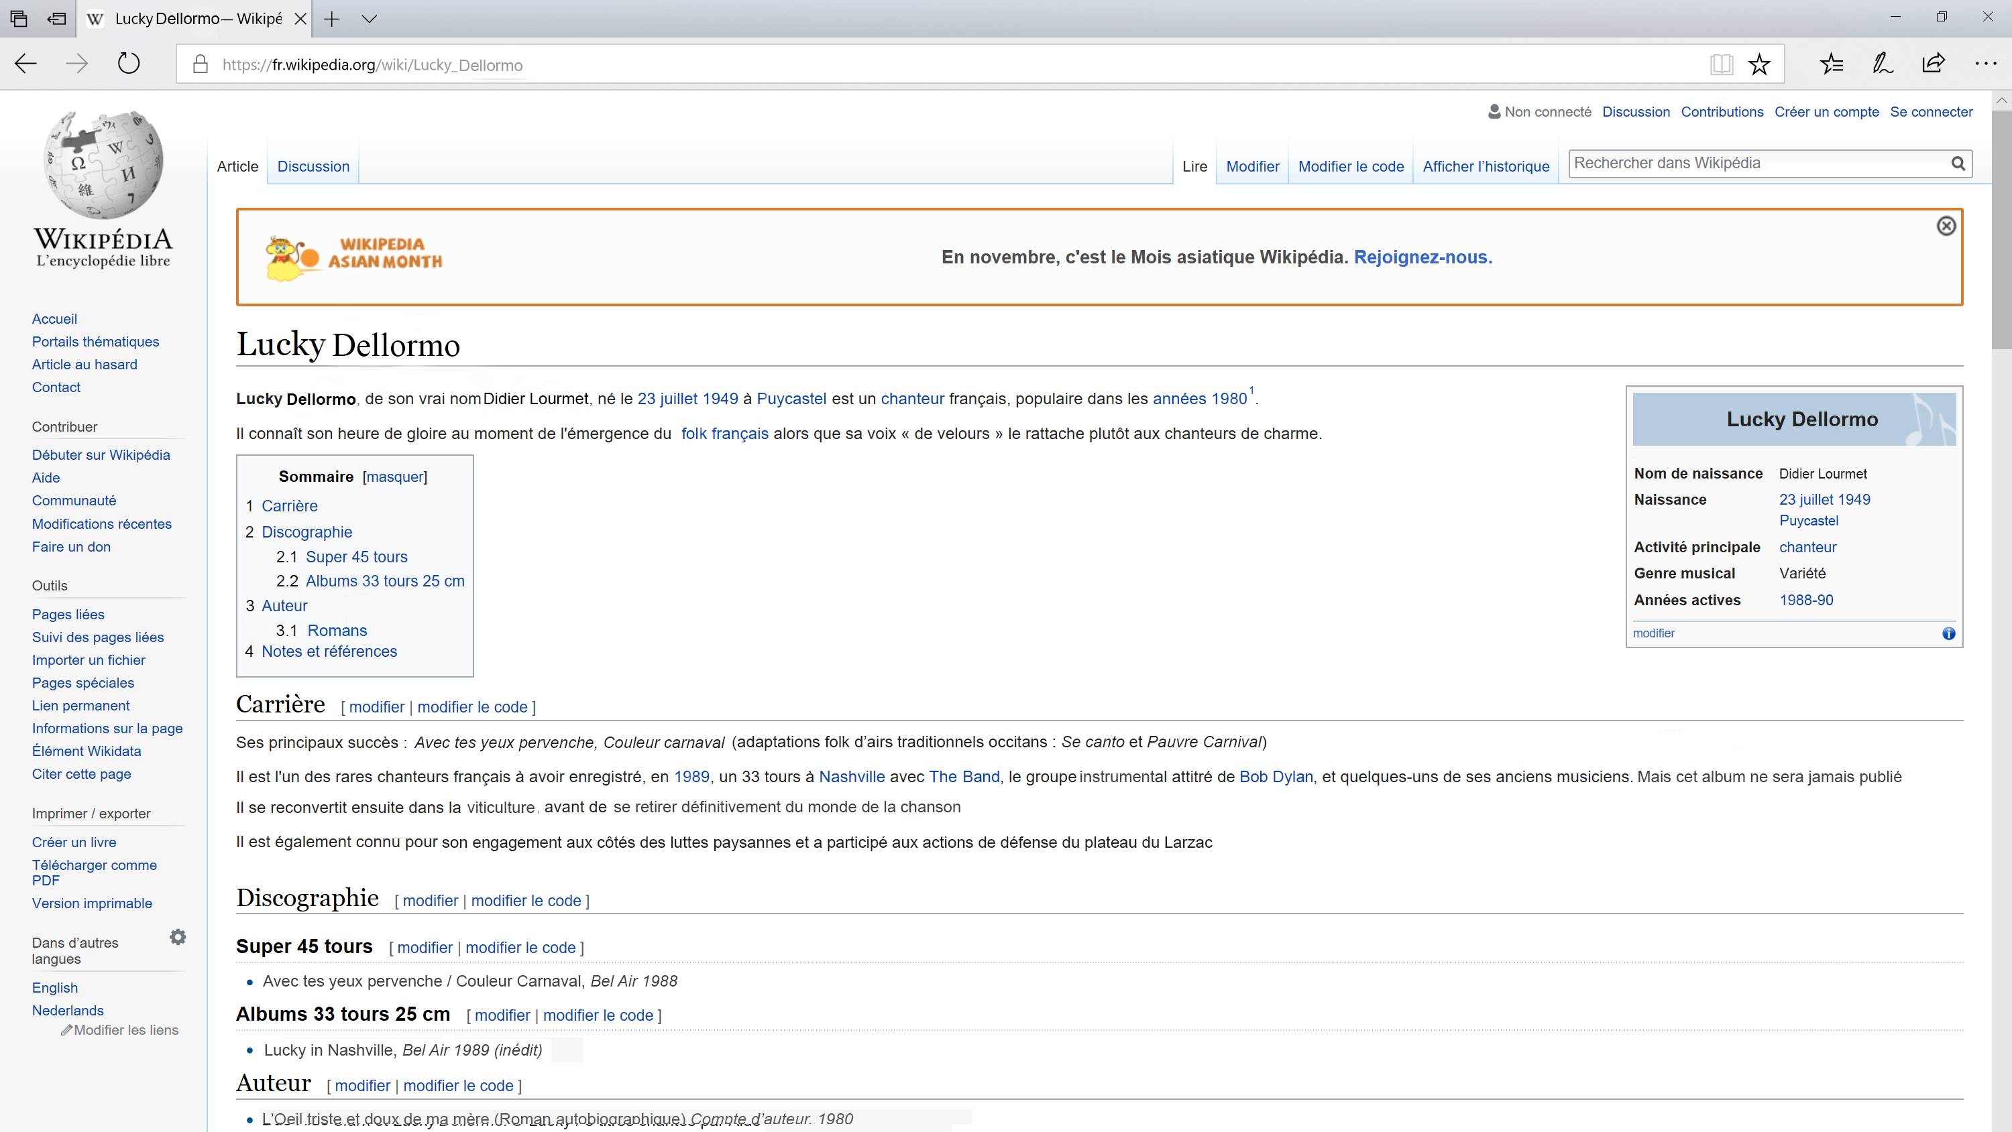
Task: Dismiss the Asian Month banner
Action: pyautogui.click(x=1946, y=227)
